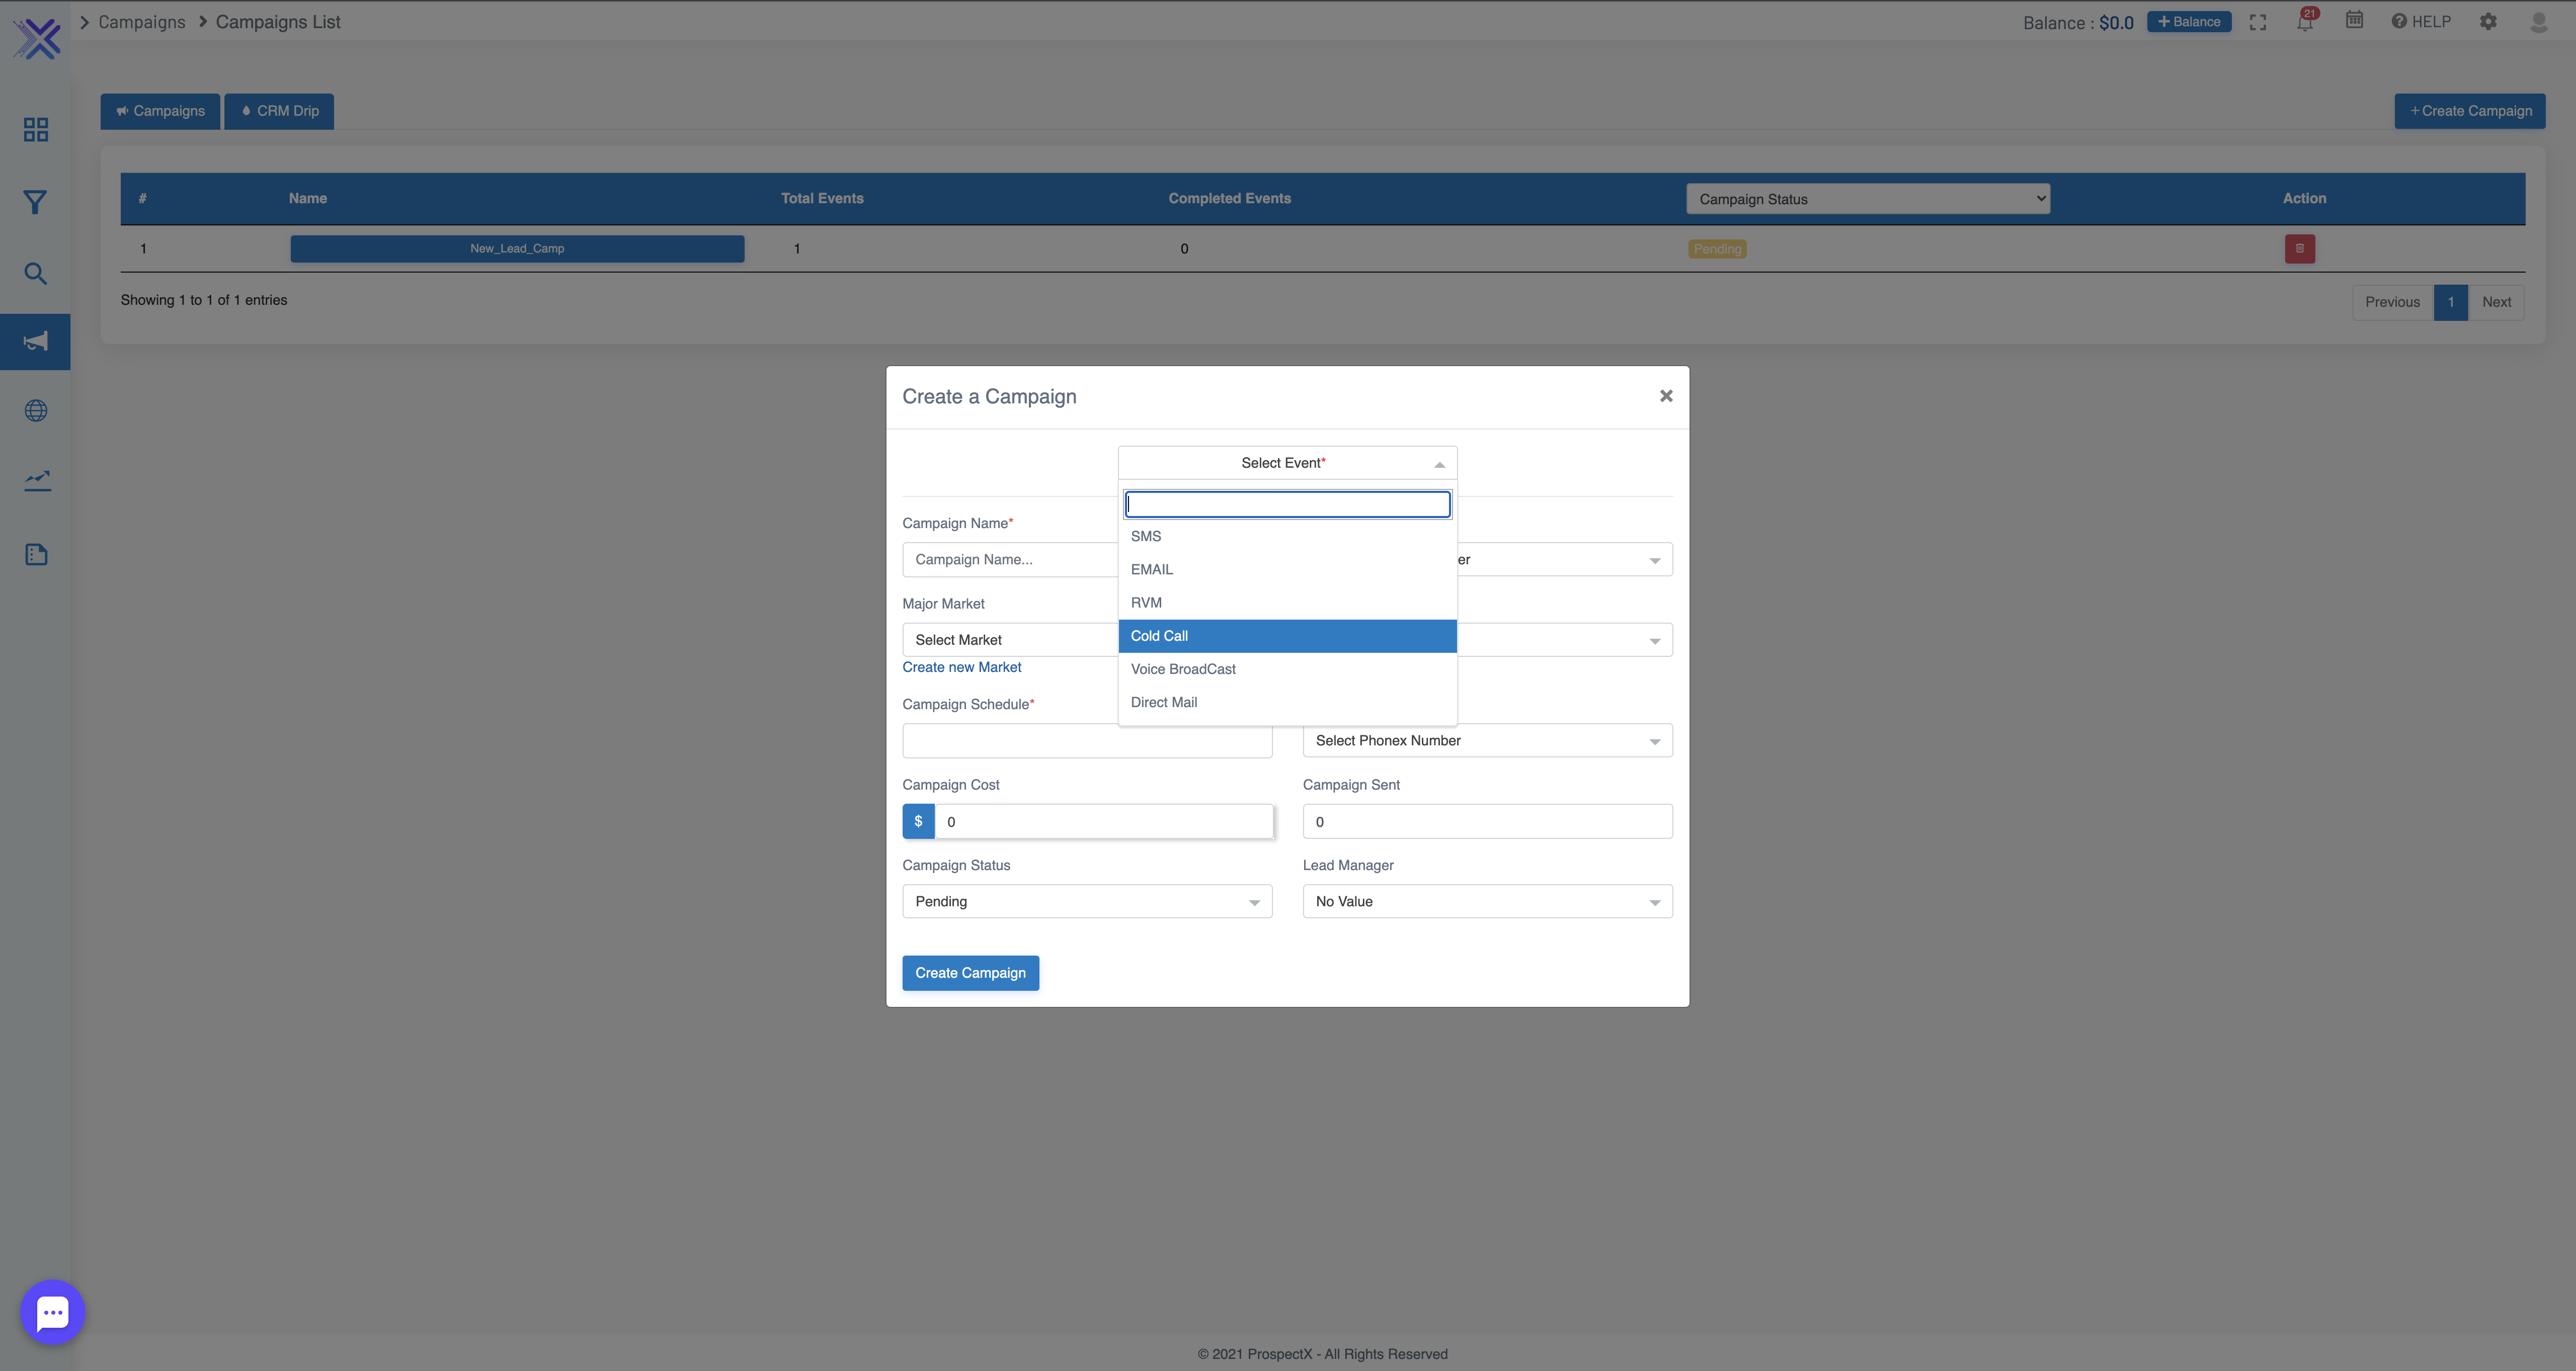Open the chat support bubble
2576x1371 pixels.
point(52,1312)
